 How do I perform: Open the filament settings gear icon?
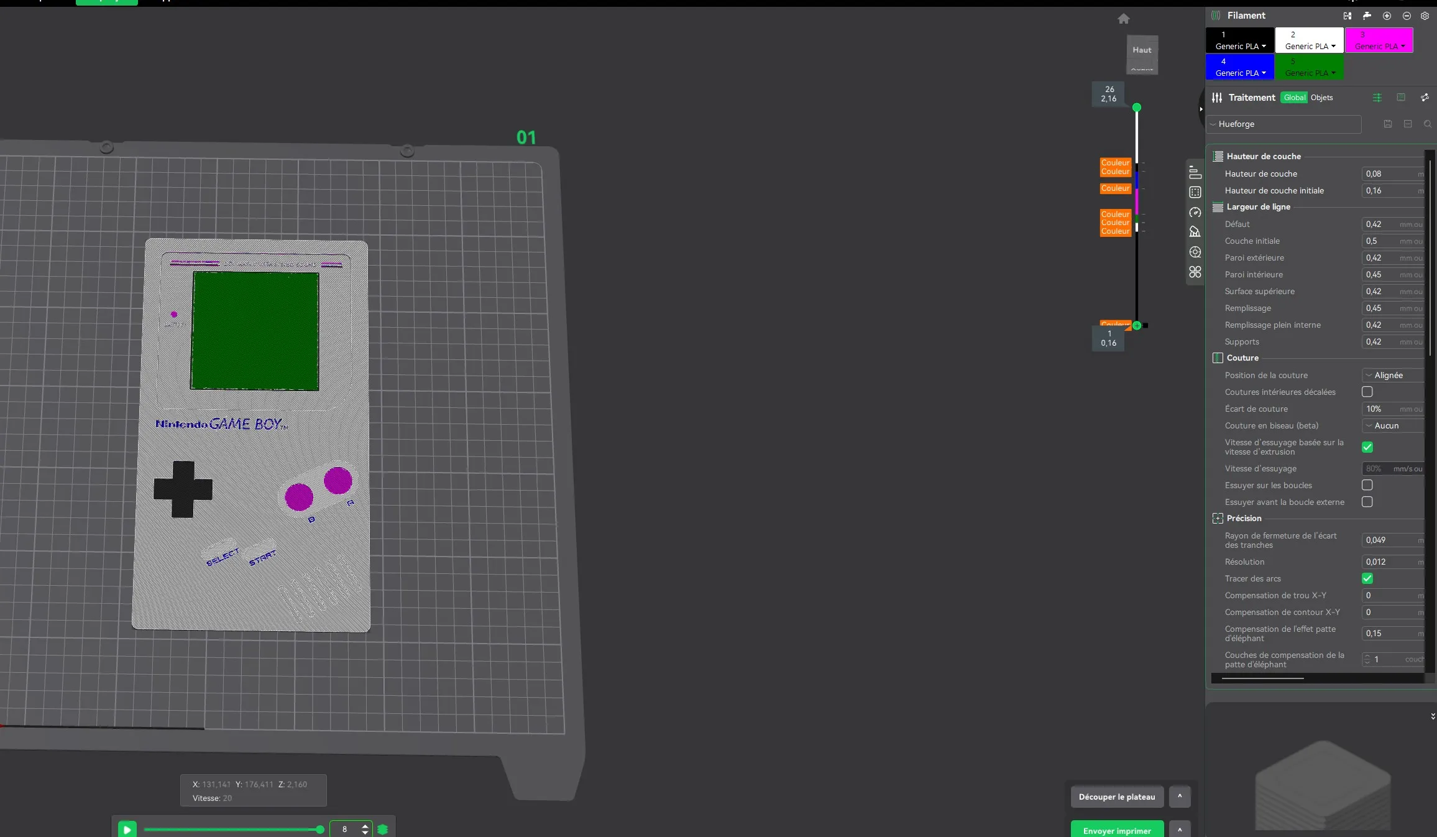(x=1425, y=16)
